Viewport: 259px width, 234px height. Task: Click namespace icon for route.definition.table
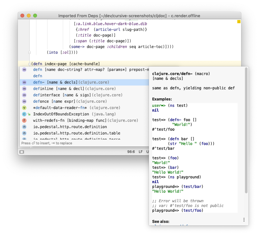pyautogui.click(x=24, y=133)
